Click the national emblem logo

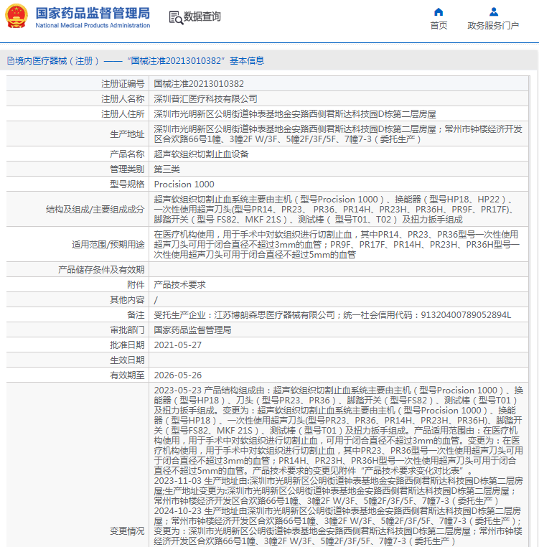pyautogui.click(x=17, y=17)
